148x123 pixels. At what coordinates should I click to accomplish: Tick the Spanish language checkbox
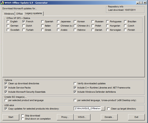coord(43,22)
